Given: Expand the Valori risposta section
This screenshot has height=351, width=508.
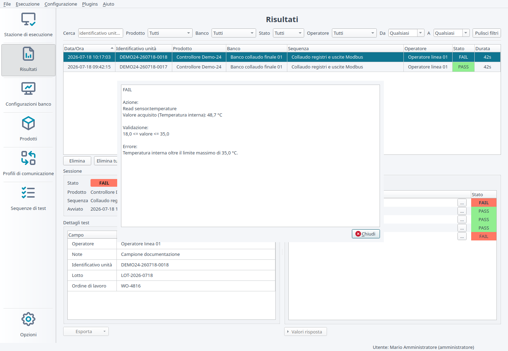Looking at the screenshot, I should coord(306,332).
